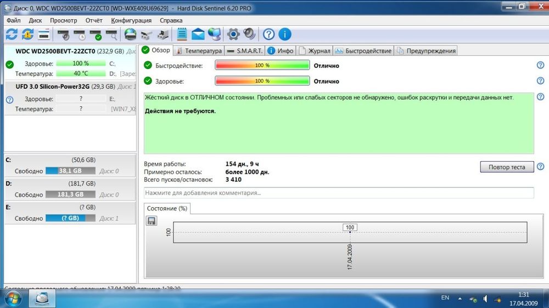Switch to the Инфо tab
Image resolution: width=549 pixels, height=308 pixels.
[x=281, y=50]
